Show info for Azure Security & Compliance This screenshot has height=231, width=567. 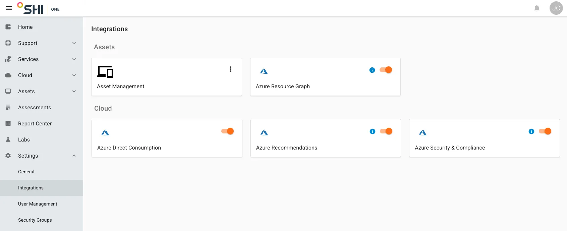[531, 131]
